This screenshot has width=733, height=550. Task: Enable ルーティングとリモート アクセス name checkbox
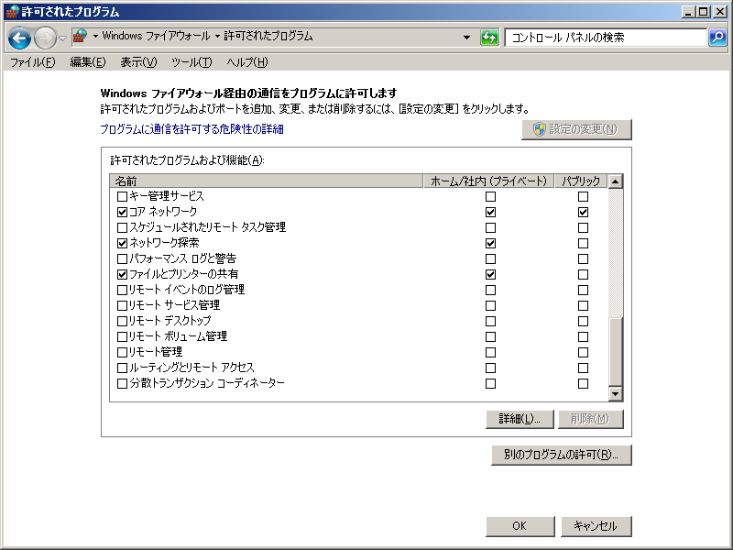click(122, 368)
